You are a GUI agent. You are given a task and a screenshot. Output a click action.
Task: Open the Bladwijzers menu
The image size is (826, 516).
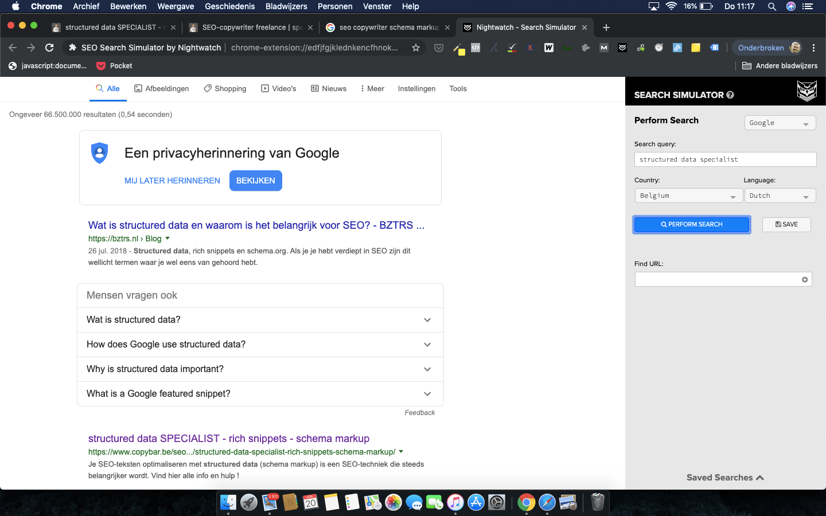[286, 6]
